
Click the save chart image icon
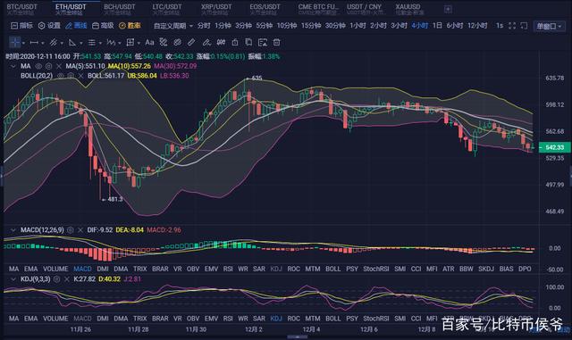click(263, 43)
